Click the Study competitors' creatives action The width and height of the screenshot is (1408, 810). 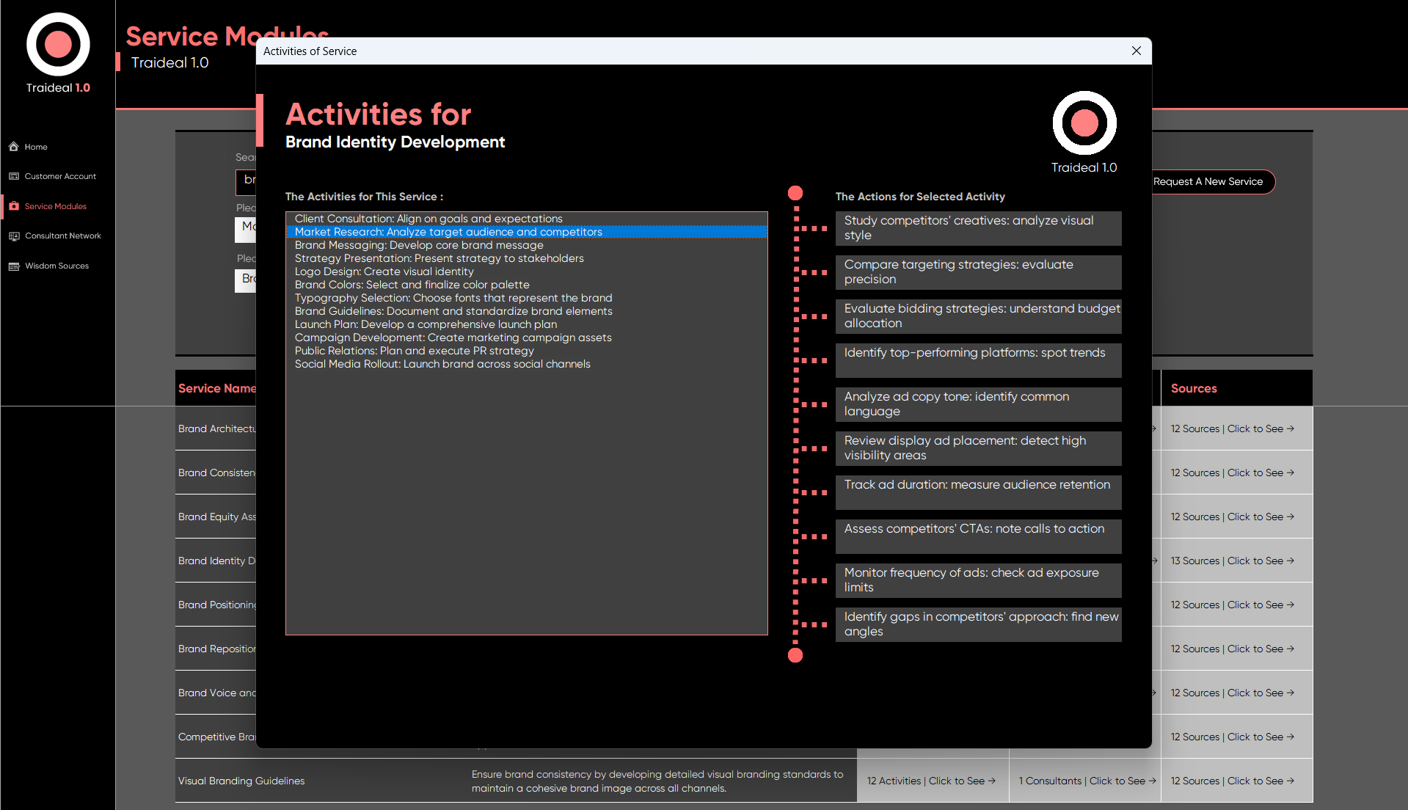point(977,228)
